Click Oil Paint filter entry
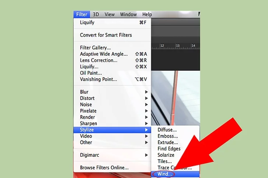Screen dimensions: 268x178 point(91,73)
